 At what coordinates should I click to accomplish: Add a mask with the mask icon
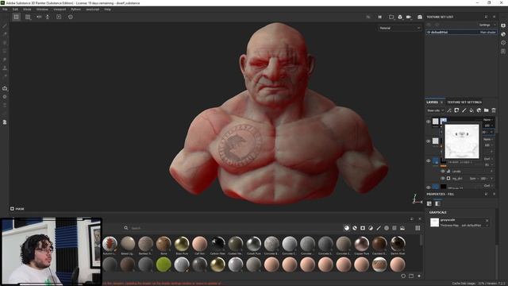pos(457,110)
